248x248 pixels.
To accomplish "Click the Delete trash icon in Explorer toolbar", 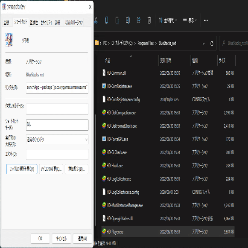I will (x=149, y=20).
